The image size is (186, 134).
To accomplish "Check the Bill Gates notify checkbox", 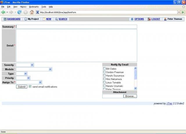I will pos(104,69).
